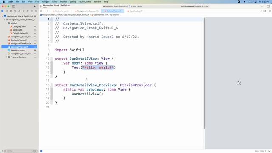Open the Library with plus button
Image resolution: width=272 pixels, height=153 pixels.
[x=262, y=6]
